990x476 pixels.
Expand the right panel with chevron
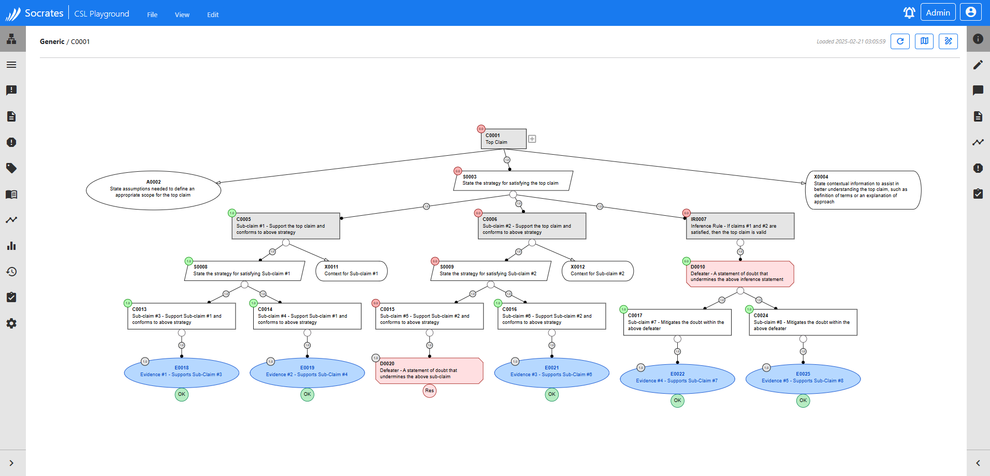coord(978,463)
